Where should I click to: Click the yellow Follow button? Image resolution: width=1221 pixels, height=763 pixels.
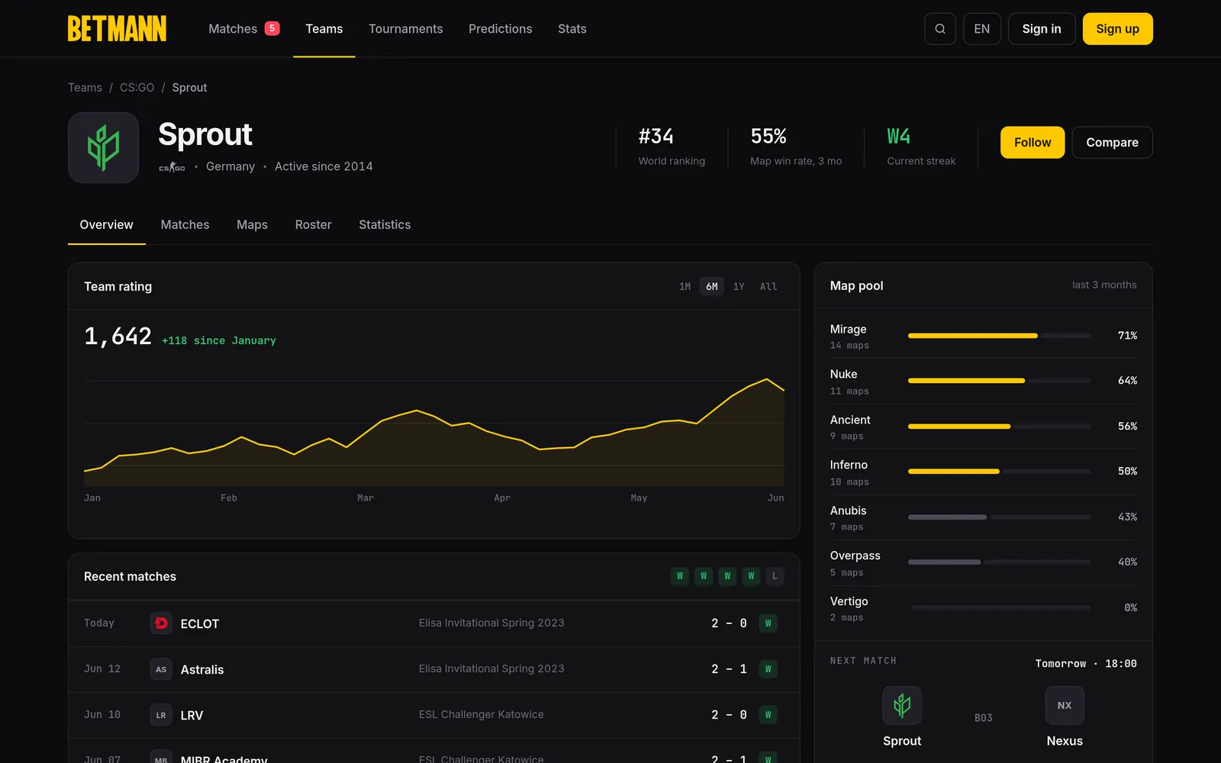click(1033, 143)
